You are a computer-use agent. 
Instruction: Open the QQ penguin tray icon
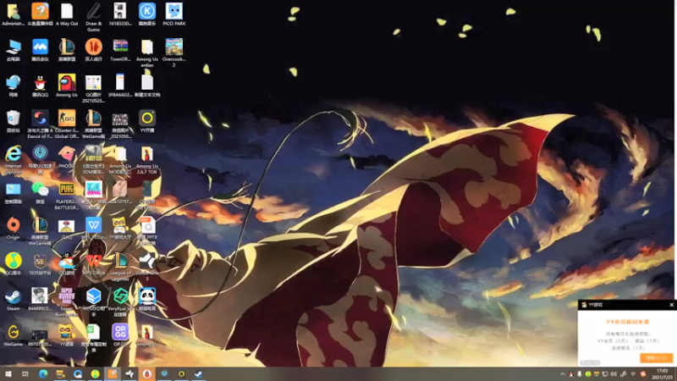[x=571, y=374]
